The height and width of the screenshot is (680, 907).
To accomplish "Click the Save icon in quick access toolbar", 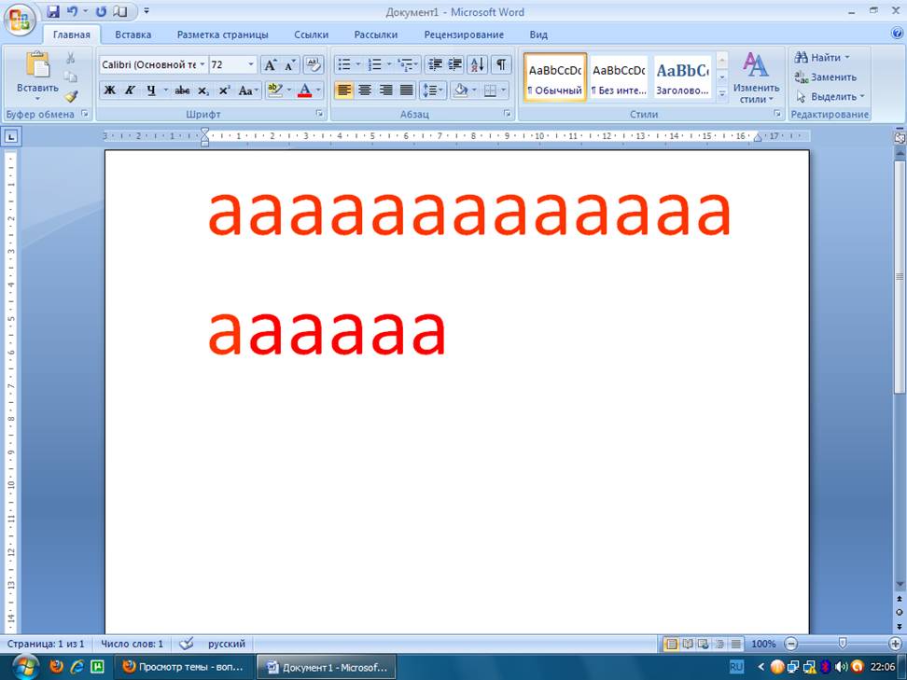I will point(52,12).
